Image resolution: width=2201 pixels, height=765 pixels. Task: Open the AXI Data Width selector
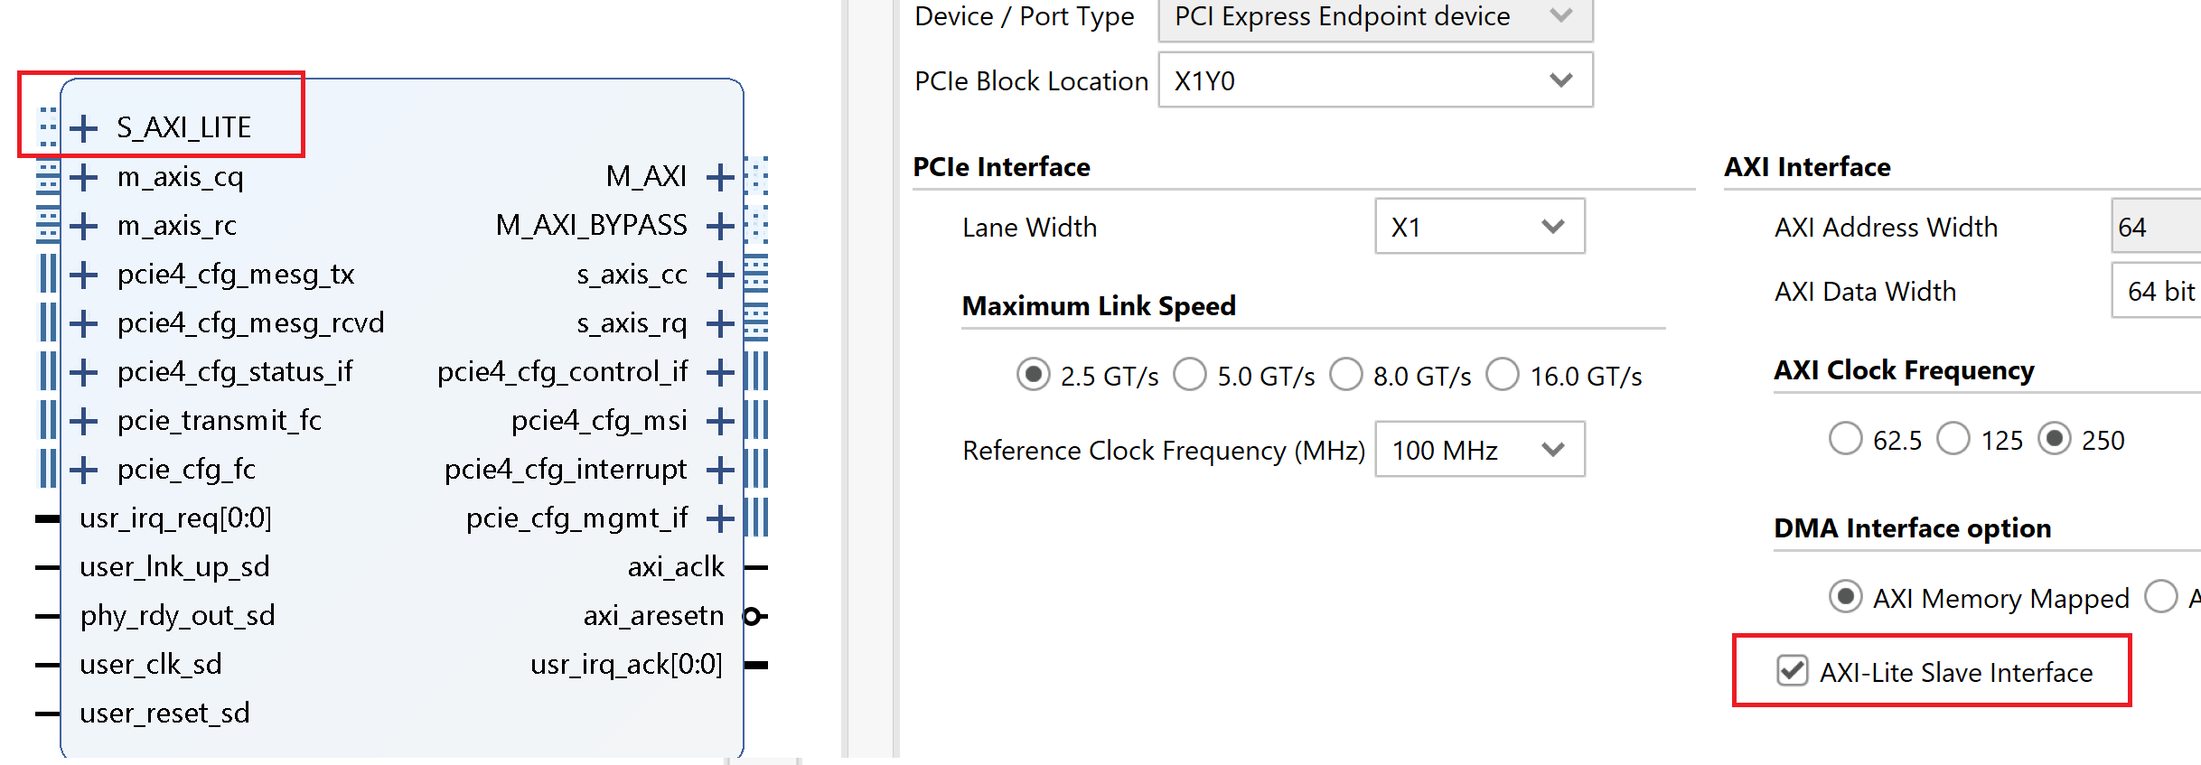point(2159,290)
